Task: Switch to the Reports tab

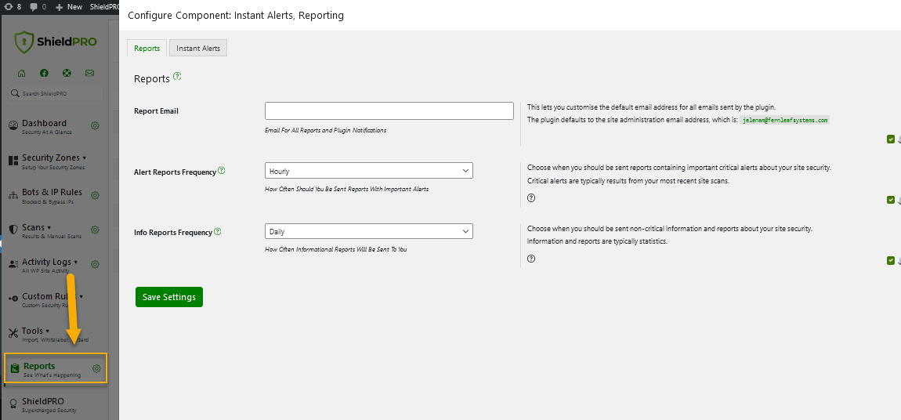Action: [x=147, y=49]
